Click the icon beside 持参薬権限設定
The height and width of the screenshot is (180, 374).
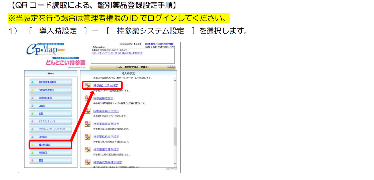click(x=87, y=98)
